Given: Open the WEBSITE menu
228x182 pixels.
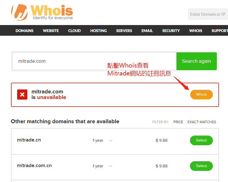Looking at the screenshot, I should [x=51, y=31].
